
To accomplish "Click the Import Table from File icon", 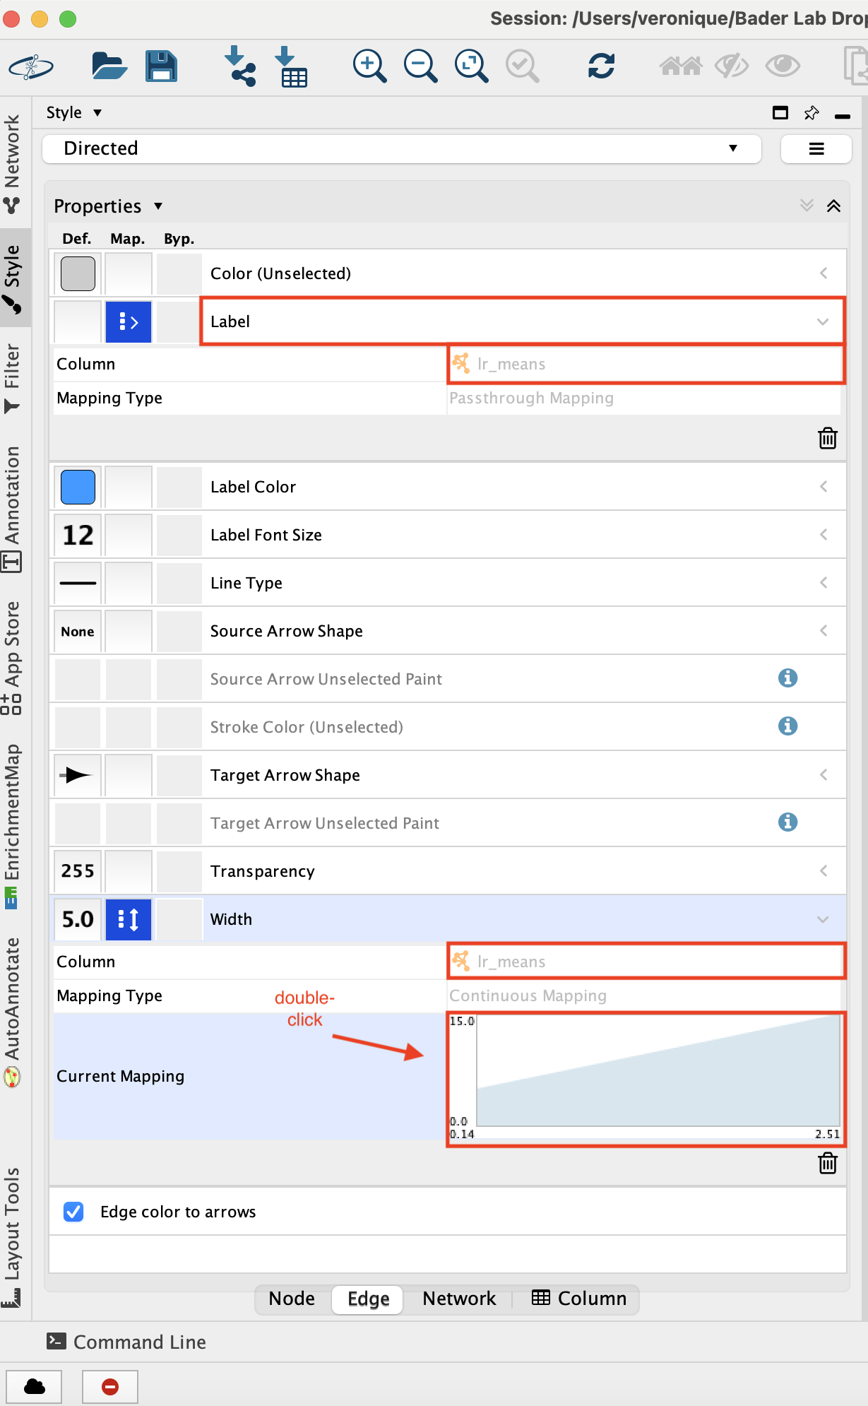I will [x=290, y=66].
